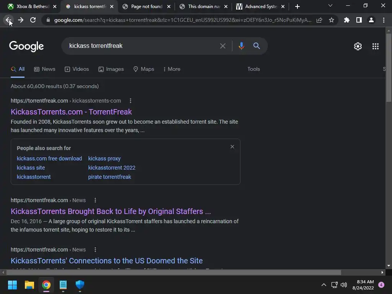
Task: Click the vertical scrollbar thumb
Action: point(389,67)
